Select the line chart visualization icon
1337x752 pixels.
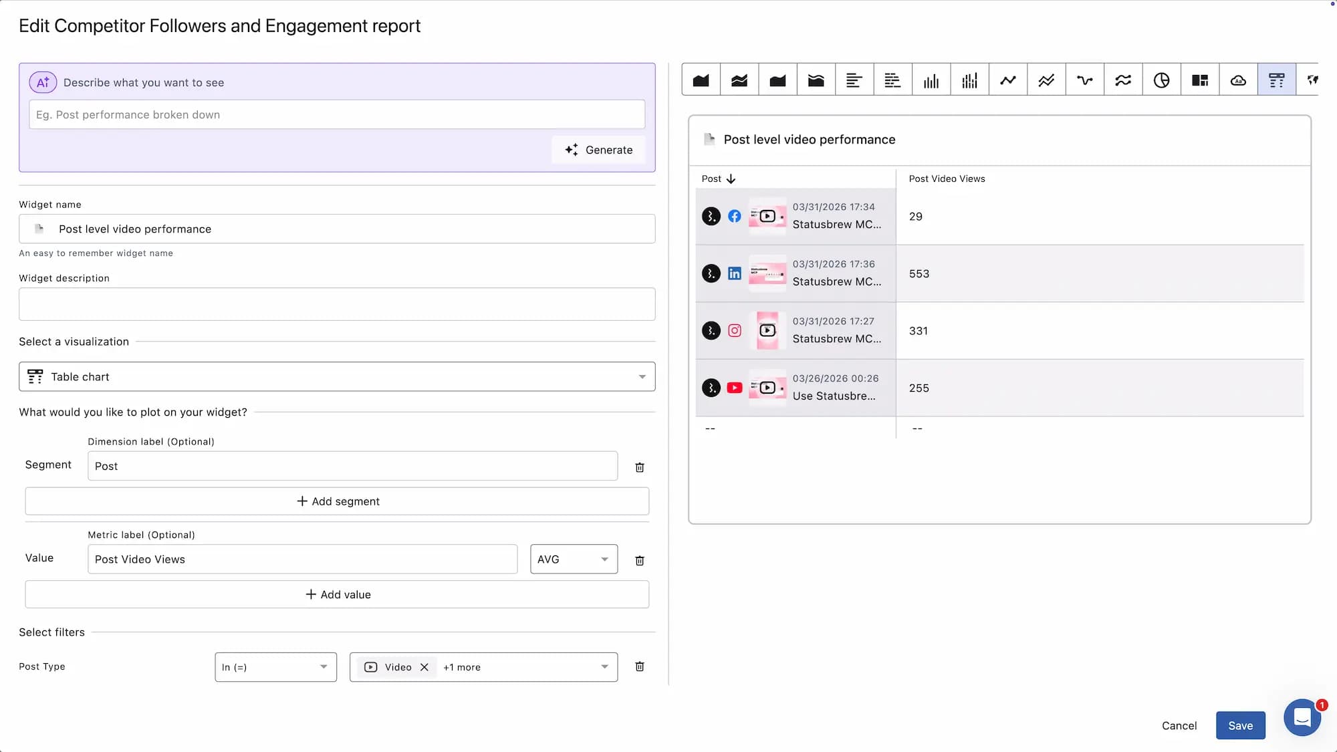pos(1008,79)
